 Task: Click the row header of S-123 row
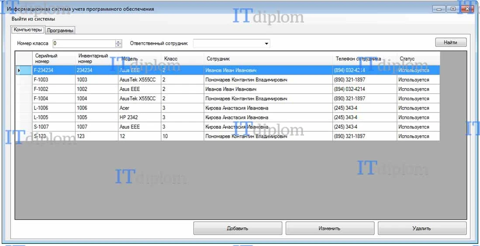[x=24, y=136]
